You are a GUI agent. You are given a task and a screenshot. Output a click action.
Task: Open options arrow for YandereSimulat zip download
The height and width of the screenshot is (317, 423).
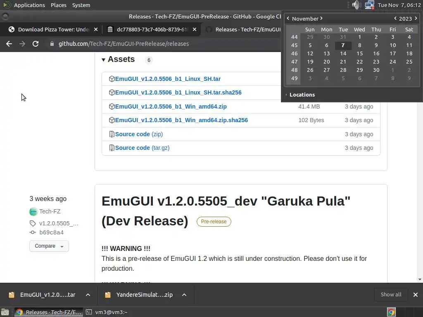coord(184,295)
